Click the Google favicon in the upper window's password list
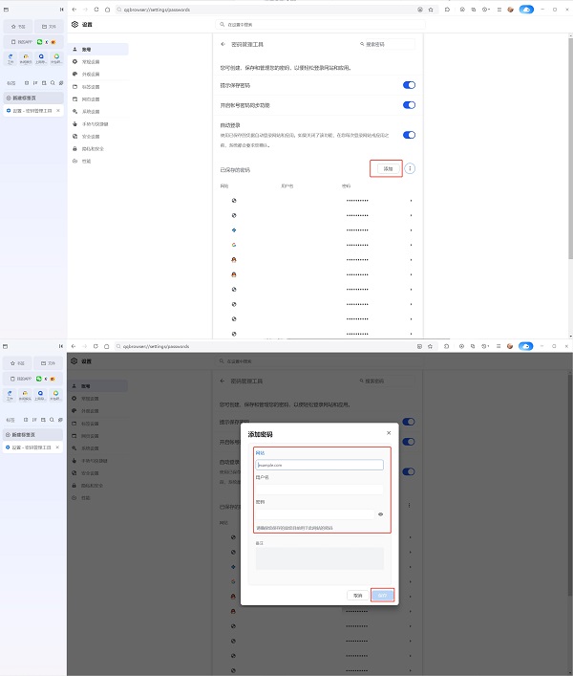Screen dimensions: 573x676 point(234,245)
